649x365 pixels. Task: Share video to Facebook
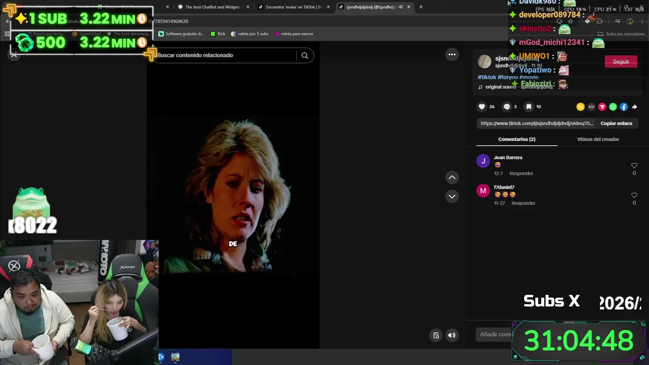pos(624,106)
